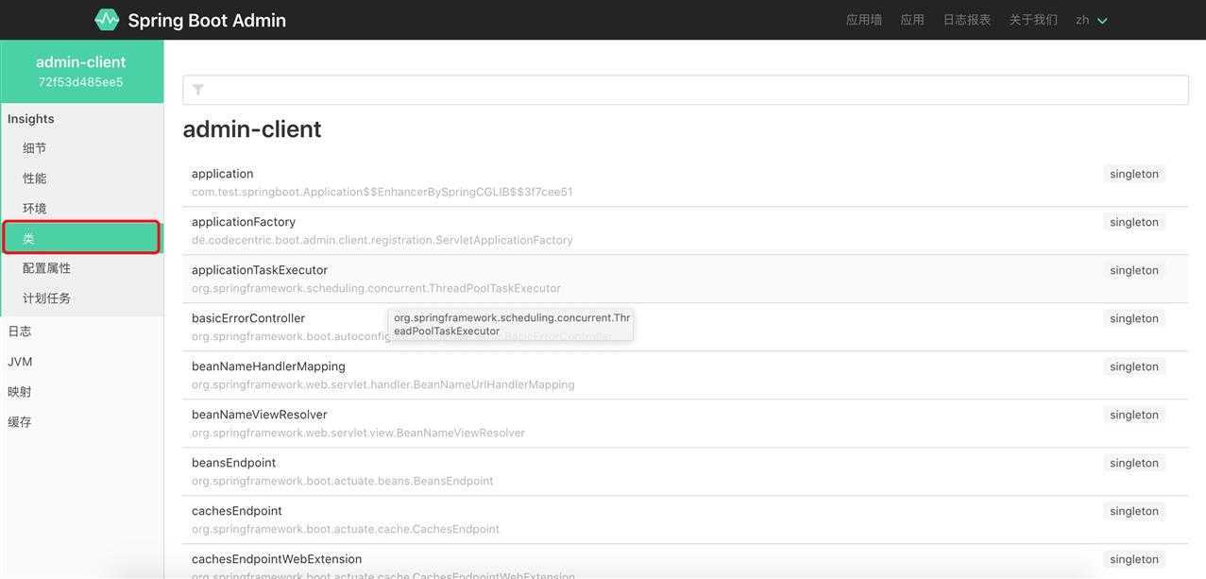Open the 缓存 sidebar item
This screenshot has width=1206, height=579.
point(20,422)
